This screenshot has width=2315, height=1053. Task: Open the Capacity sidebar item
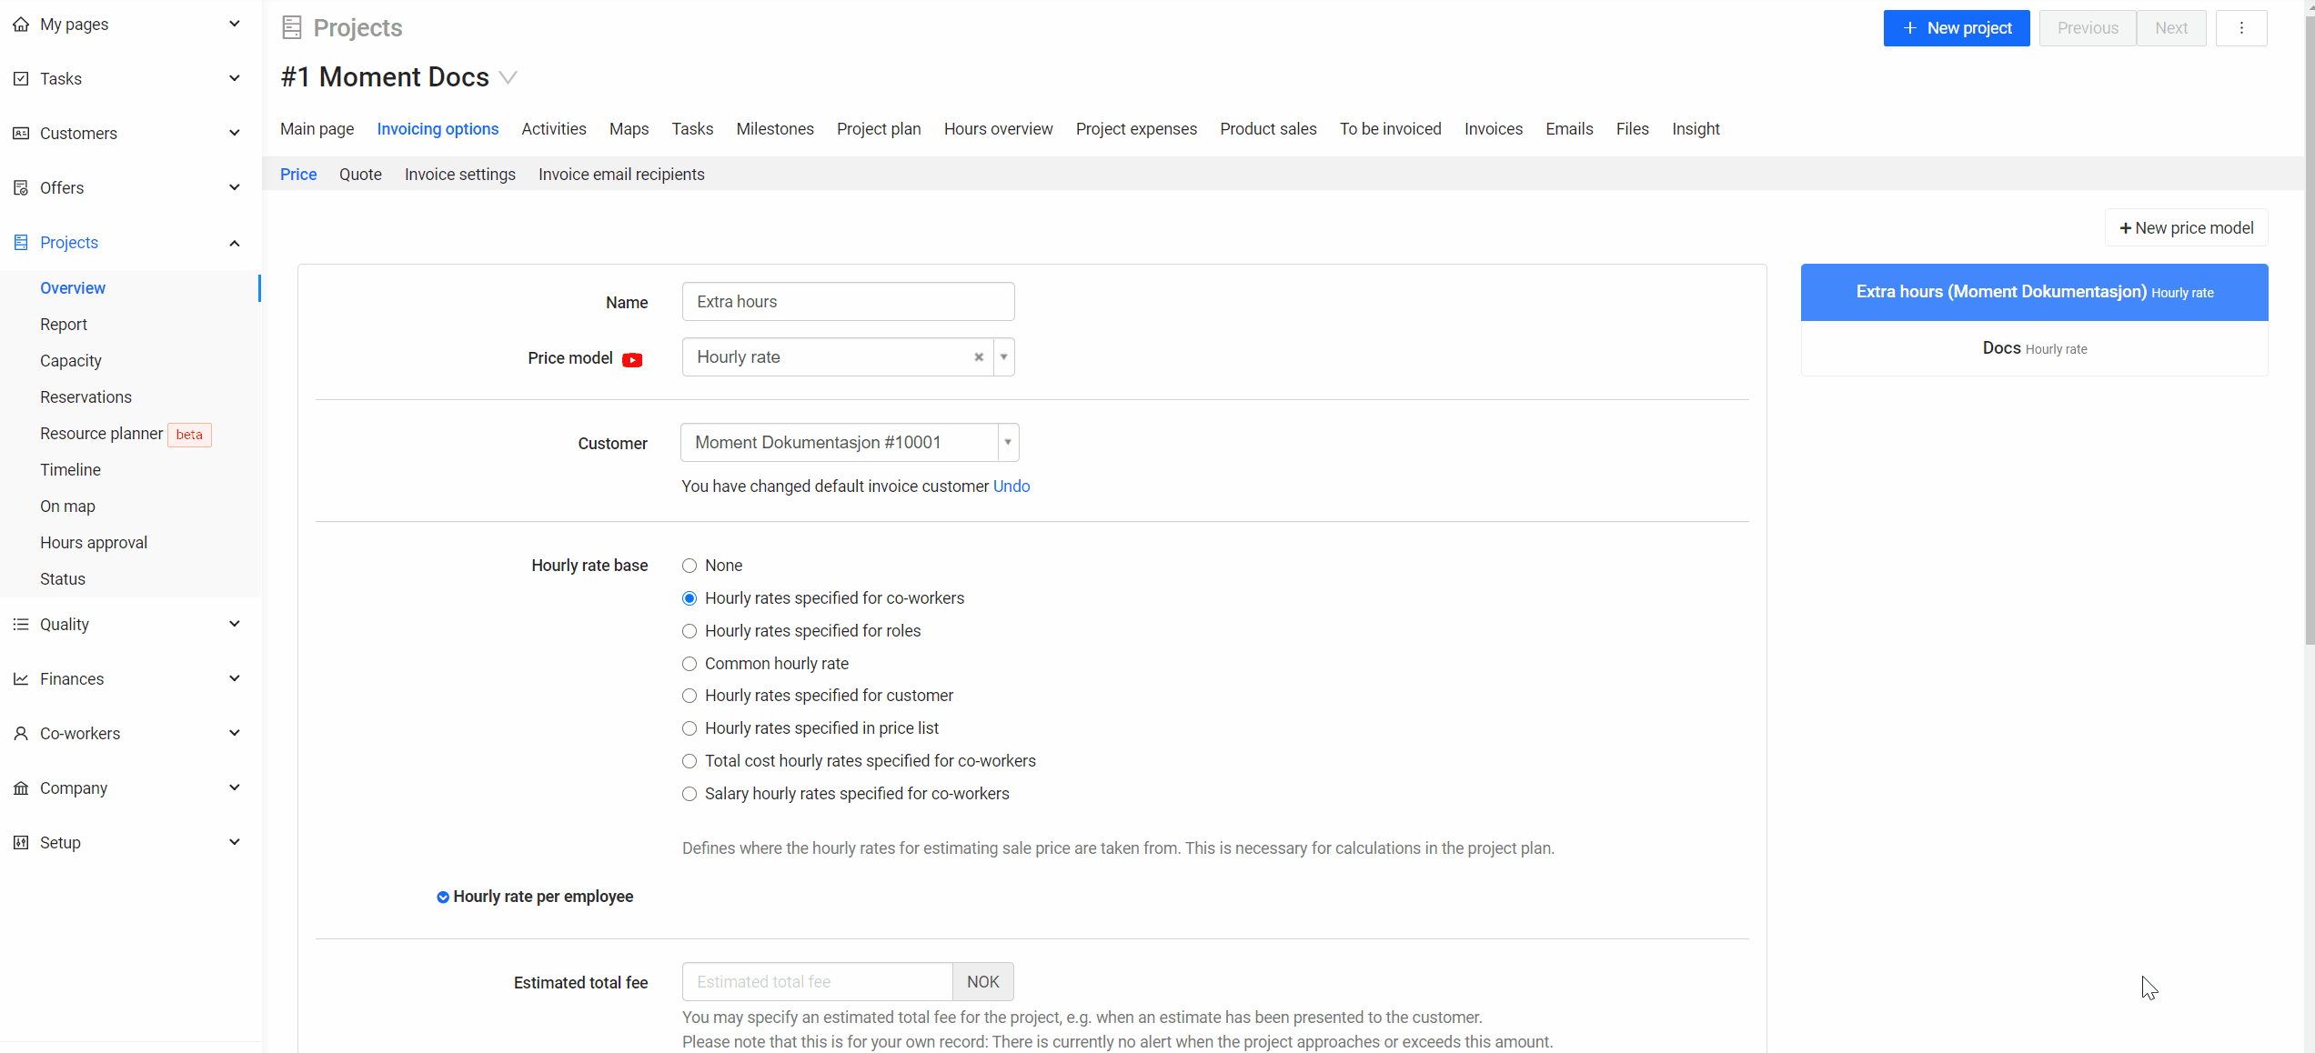coord(71,361)
